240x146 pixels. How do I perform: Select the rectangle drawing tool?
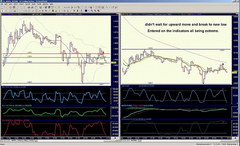26,11
